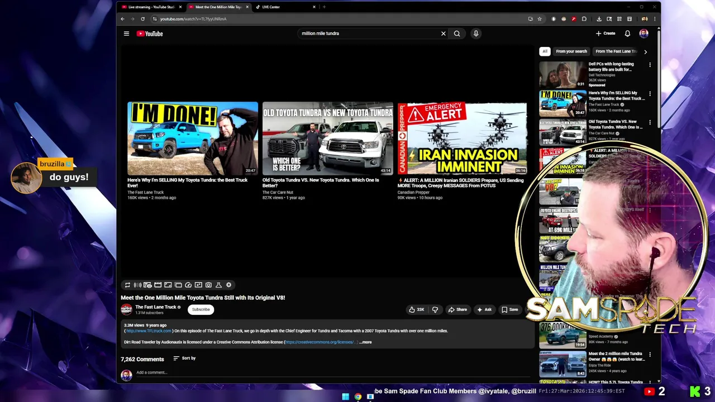Open a new browser tab
This screenshot has height=402, width=715.
[324, 7]
